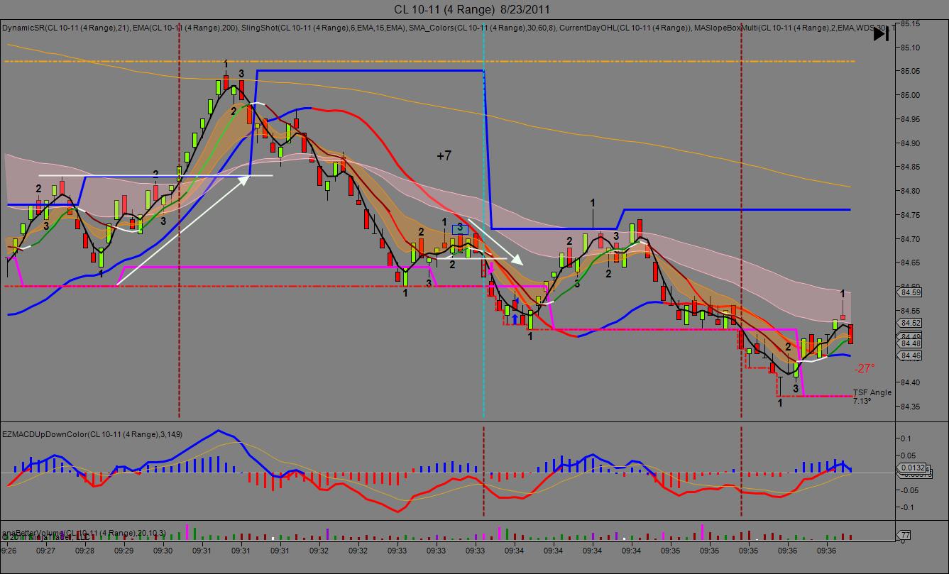Click the -0.05 MACD axis label

[x=909, y=490]
